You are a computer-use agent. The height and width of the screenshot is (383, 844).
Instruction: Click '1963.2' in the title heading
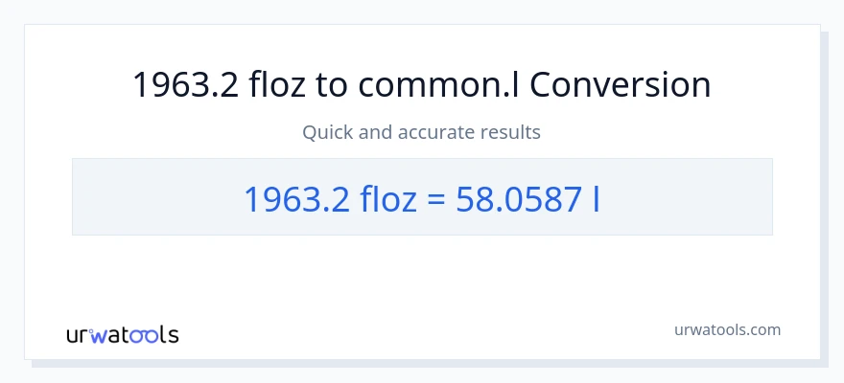(x=184, y=85)
